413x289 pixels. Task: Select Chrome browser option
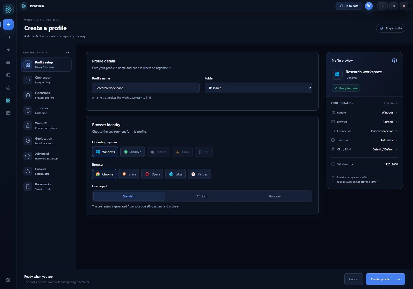point(104,174)
